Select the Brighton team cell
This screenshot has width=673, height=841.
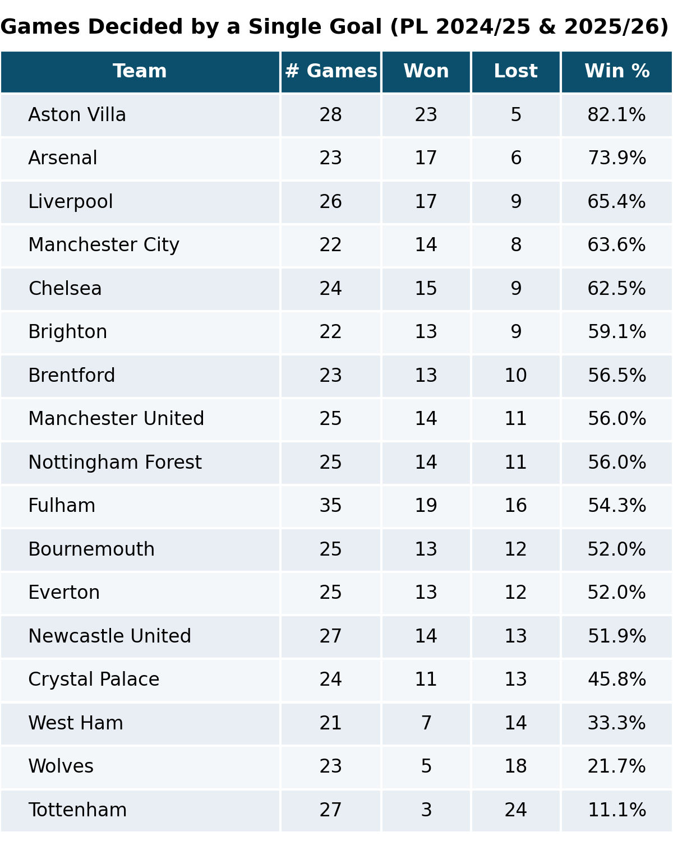pyautogui.click(x=68, y=332)
